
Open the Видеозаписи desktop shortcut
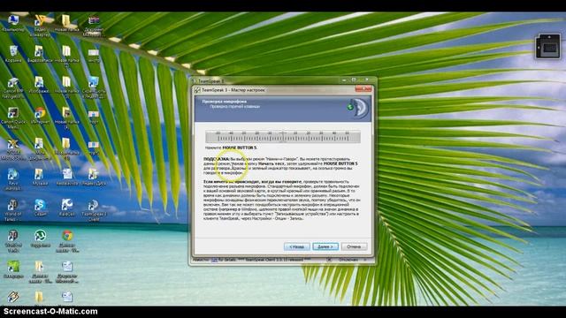coord(40,55)
